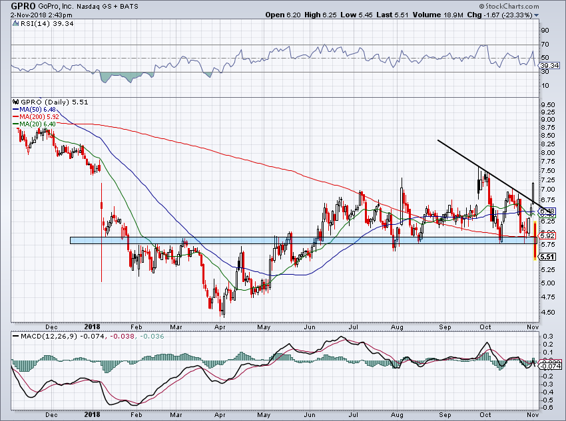Click the red MA(200) 5.92 legend entry
Screen dimensions: 566x421
tap(35, 117)
